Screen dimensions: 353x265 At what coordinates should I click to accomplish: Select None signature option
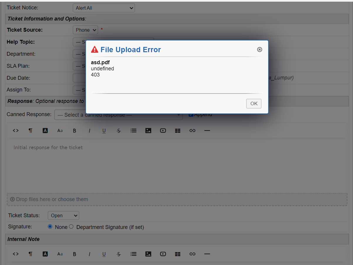(x=50, y=227)
